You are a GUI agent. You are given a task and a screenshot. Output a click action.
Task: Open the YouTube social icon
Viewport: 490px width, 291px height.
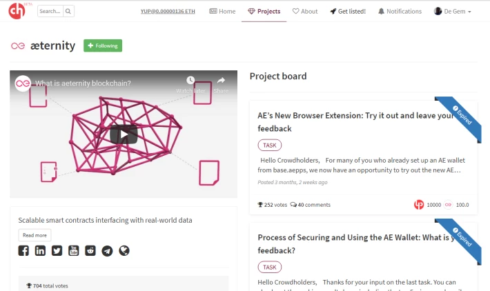click(74, 250)
